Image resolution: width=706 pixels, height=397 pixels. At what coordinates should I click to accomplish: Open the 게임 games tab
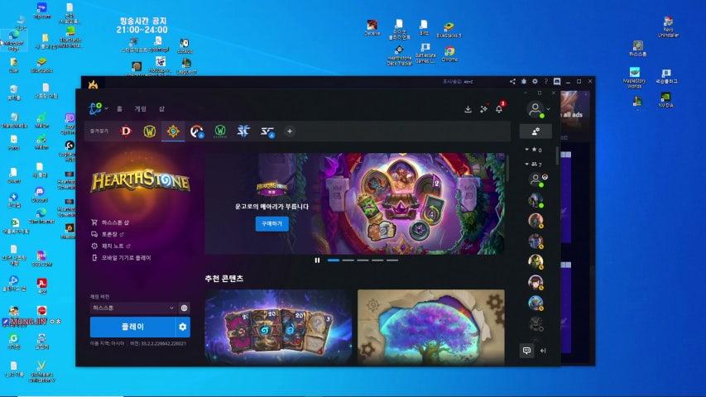point(141,109)
